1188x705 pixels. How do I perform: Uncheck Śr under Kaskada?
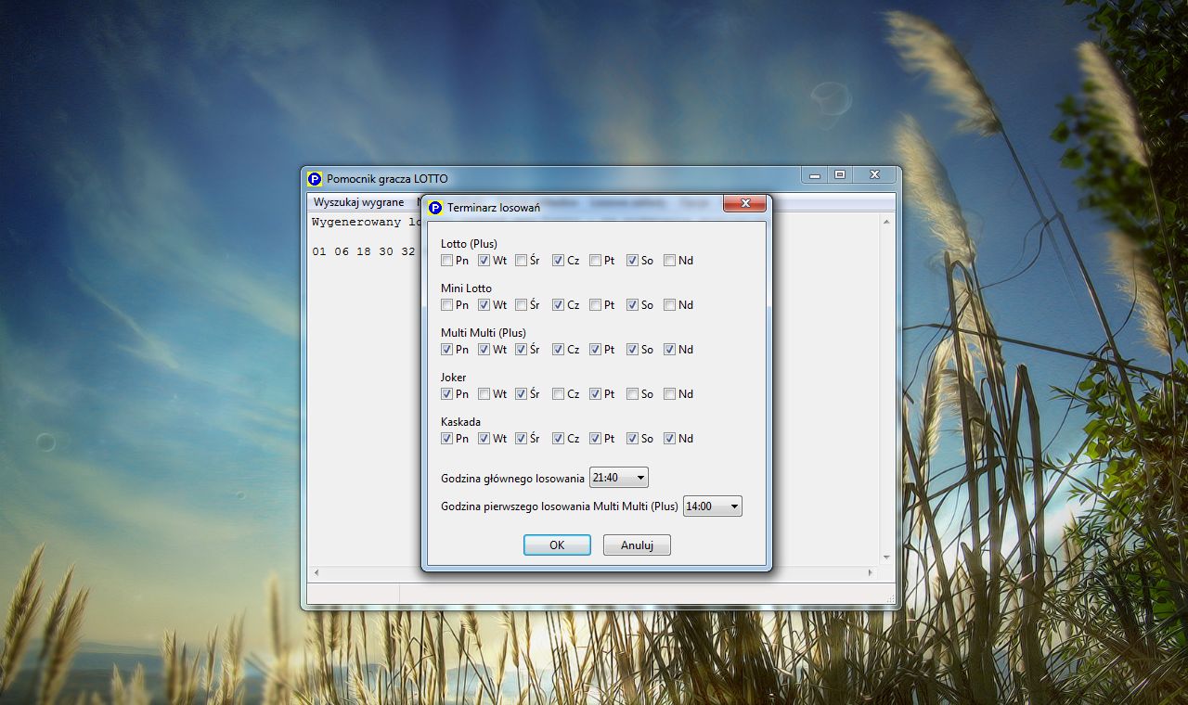click(x=522, y=439)
